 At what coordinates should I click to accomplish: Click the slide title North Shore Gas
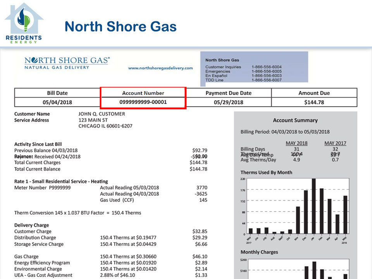pos(121,27)
